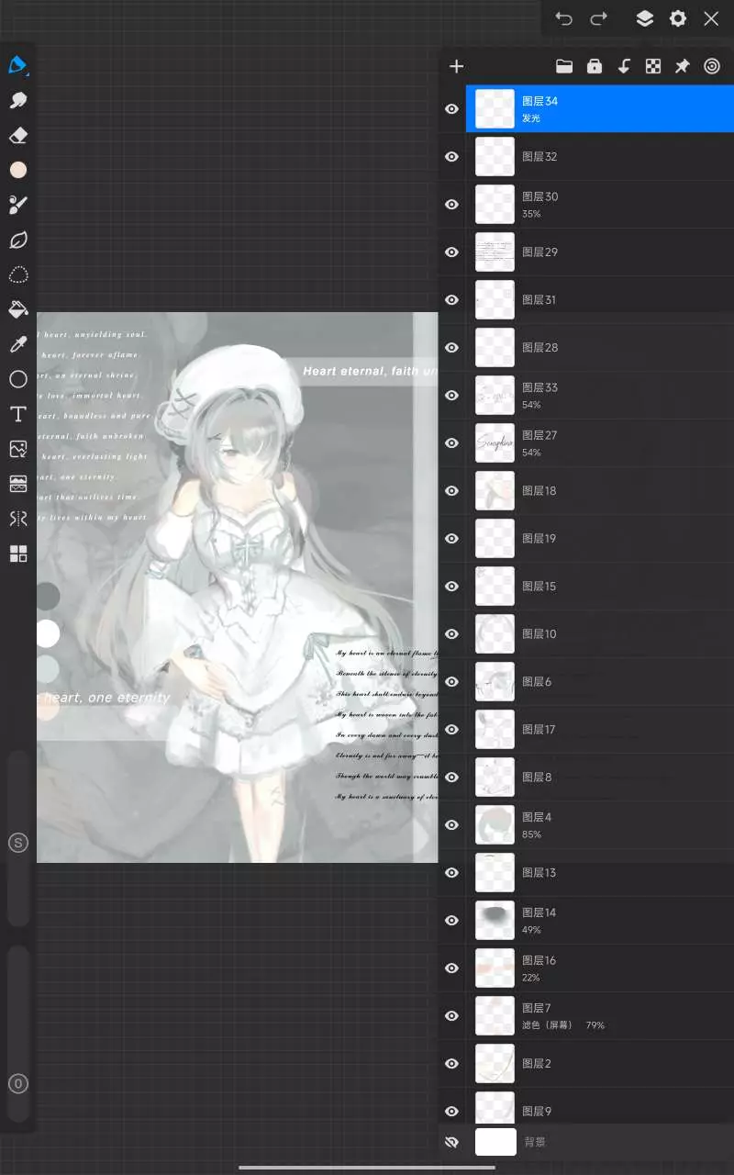Hide layer 图层30
This screenshot has width=734, height=1175.
pyautogui.click(x=451, y=204)
